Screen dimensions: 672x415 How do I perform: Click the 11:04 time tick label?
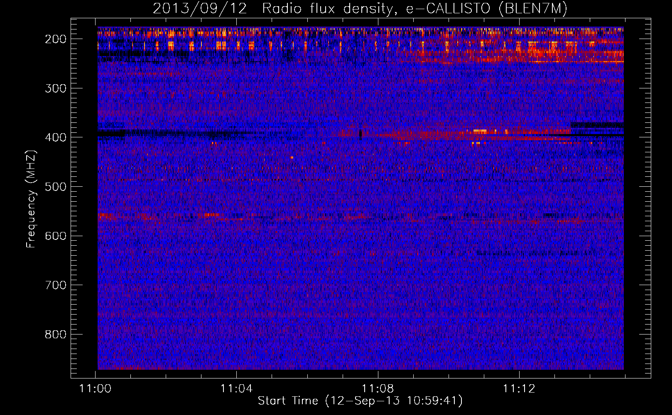click(x=237, y=389)
